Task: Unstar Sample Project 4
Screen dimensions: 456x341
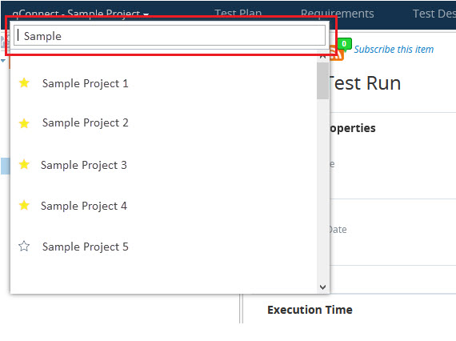Action: pyautogui.click(x=24, y=205)
